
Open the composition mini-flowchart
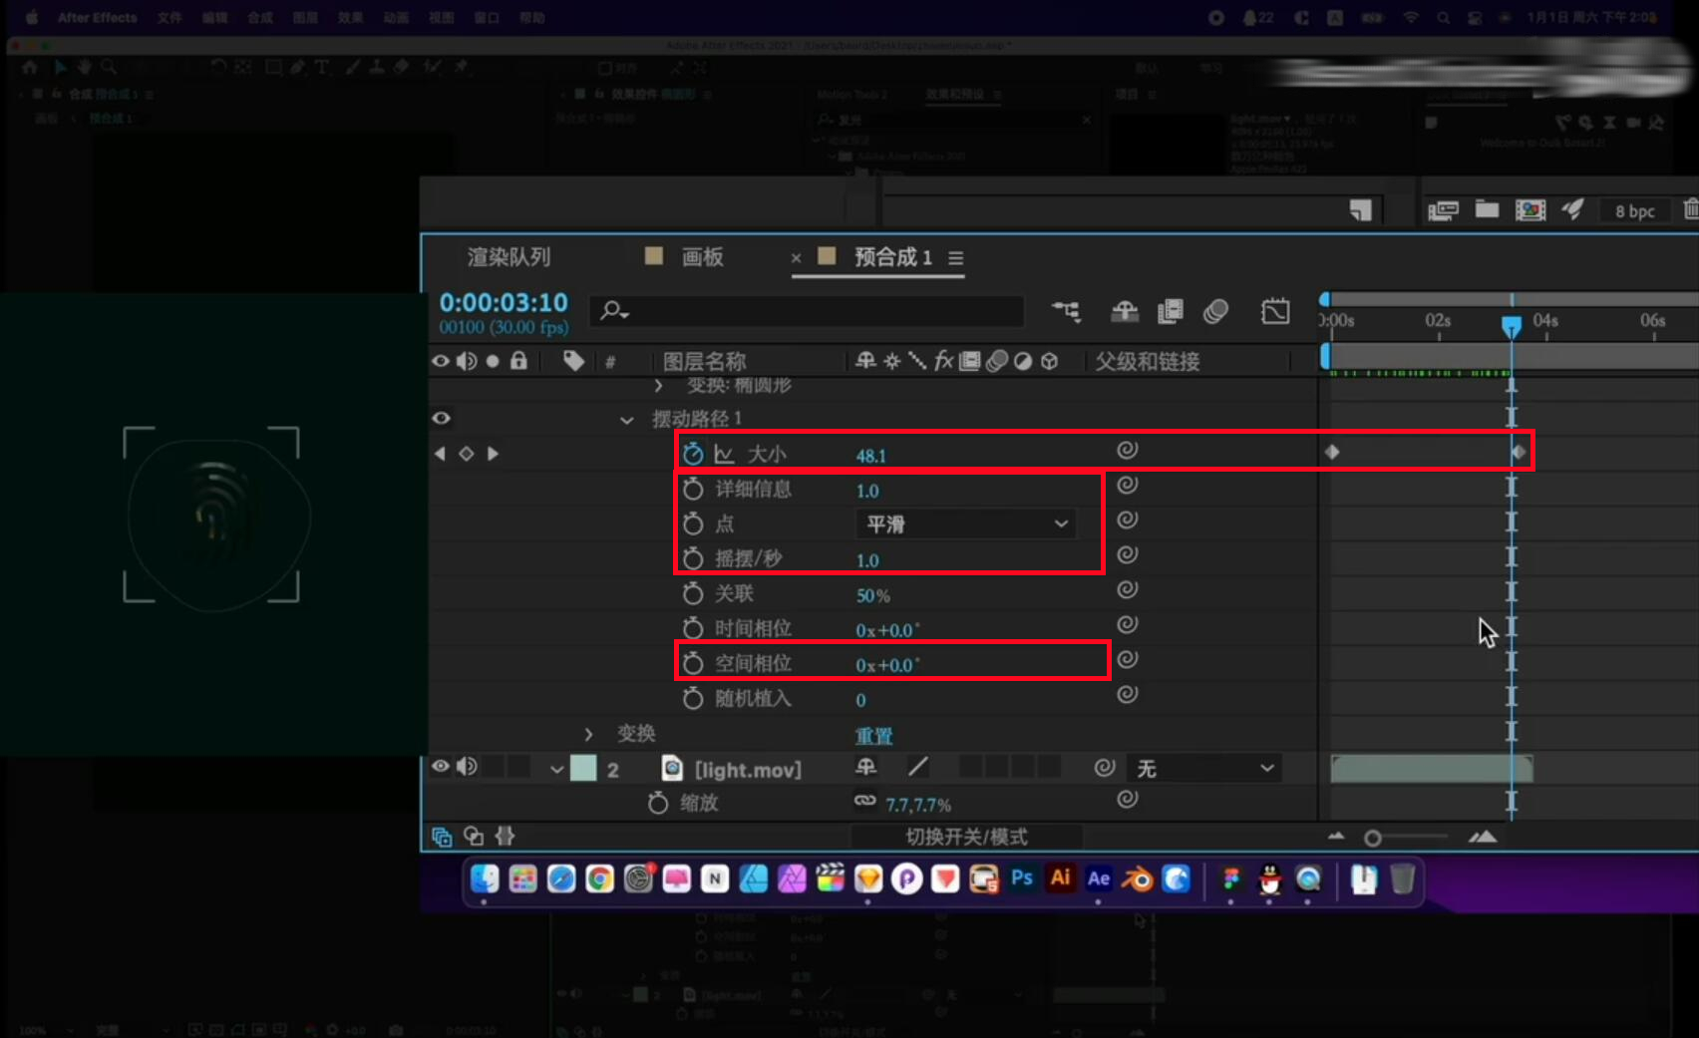pyautogui.click(x=1066, y=311)
